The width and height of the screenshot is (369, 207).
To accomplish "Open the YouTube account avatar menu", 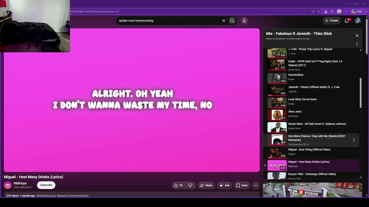I will tap(358, 21).
